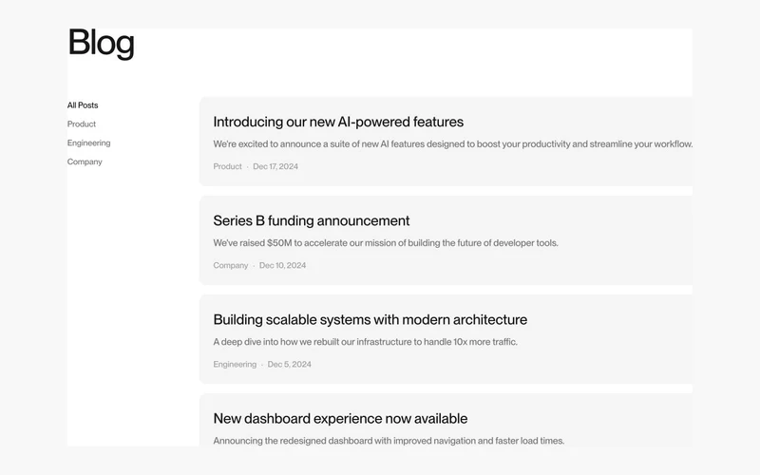
Task: Open 'Series B funding announcement' post
Action: (312, 220)
